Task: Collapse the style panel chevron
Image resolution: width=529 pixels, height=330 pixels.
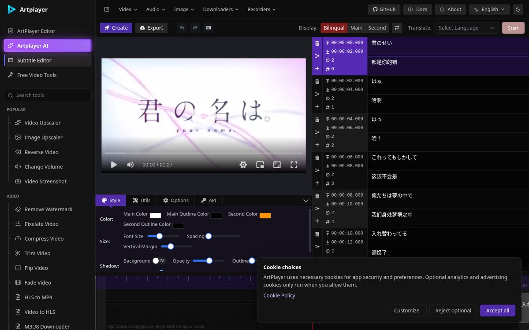Action: pos(306,201)
